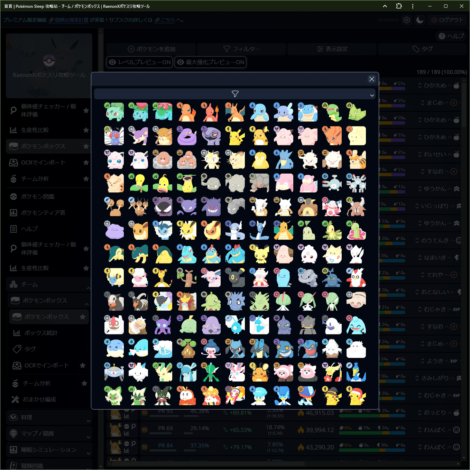Screen dimensions: 470x470
Task: Open the タグ tab
Action: [x=423, y=49]
